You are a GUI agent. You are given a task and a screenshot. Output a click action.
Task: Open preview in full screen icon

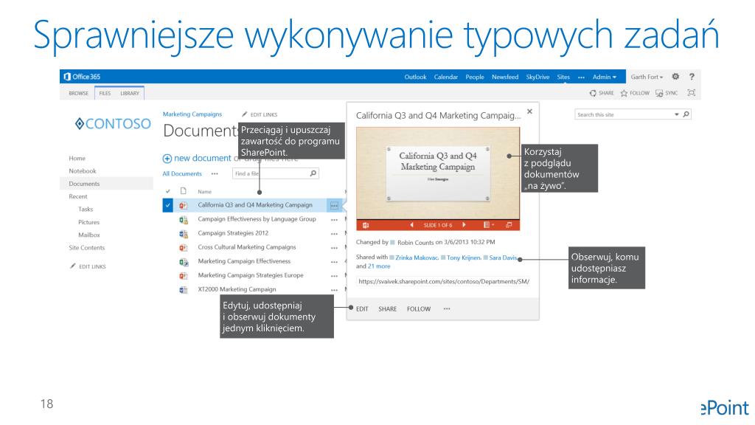509,225
